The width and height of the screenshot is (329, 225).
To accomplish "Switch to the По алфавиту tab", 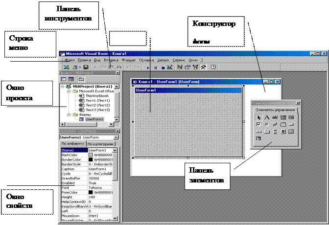I will tap(72, 144).
